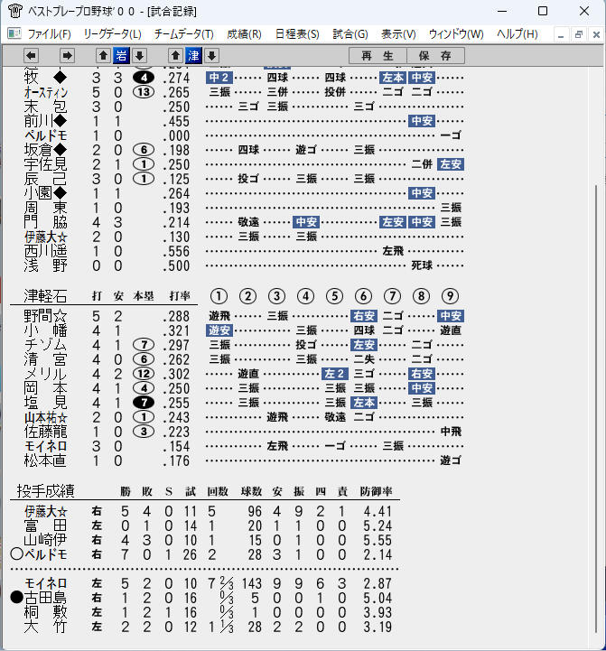Screen dimensions: 606x651
Task: Click player name オースティン
Action: point(46,92)
